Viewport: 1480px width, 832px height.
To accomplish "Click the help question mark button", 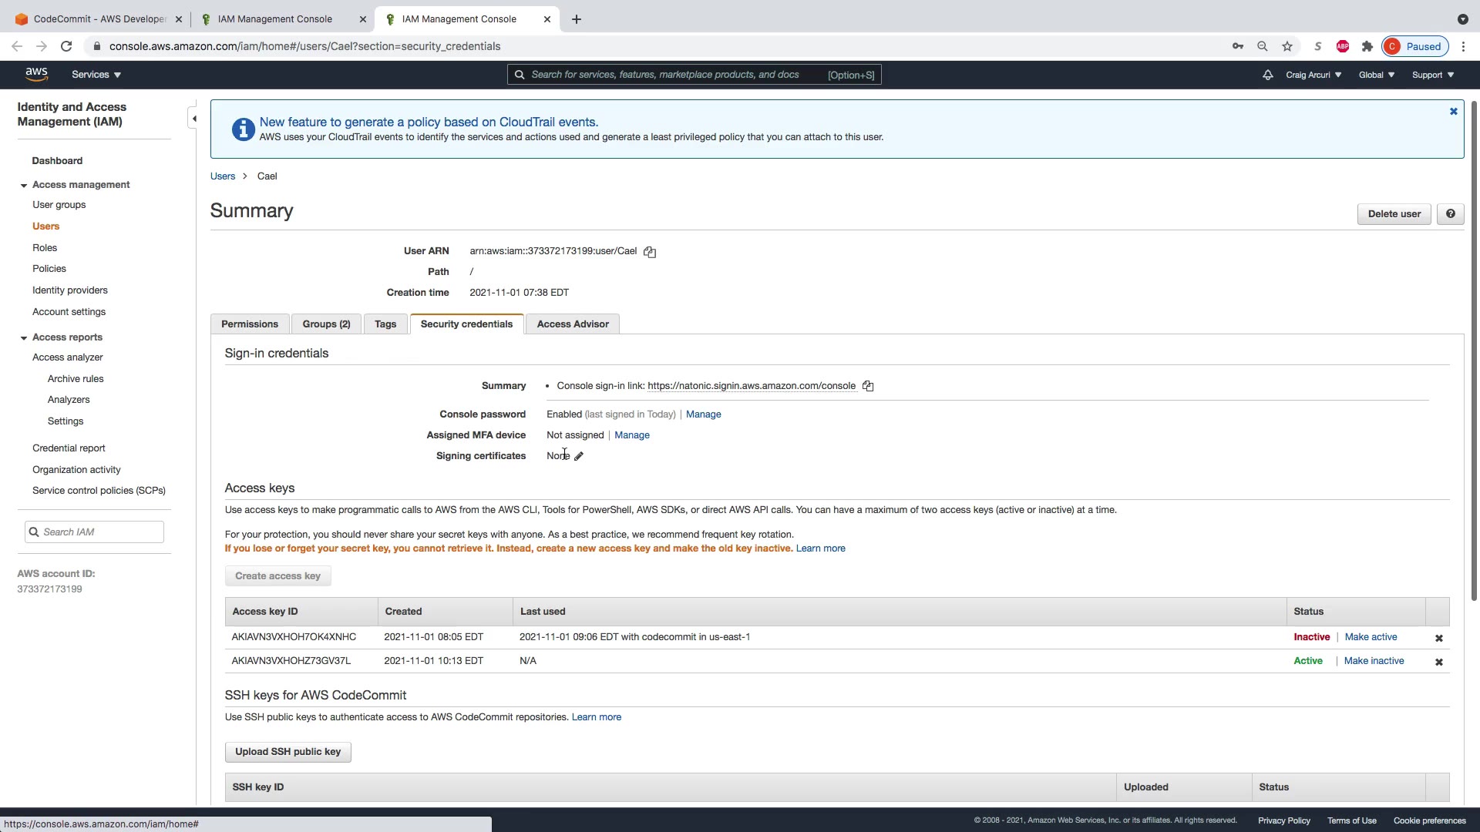I will pos(1450,214).
